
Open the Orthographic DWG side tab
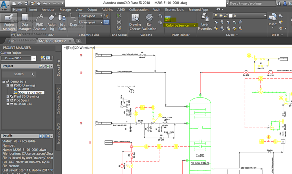(58, 101)
